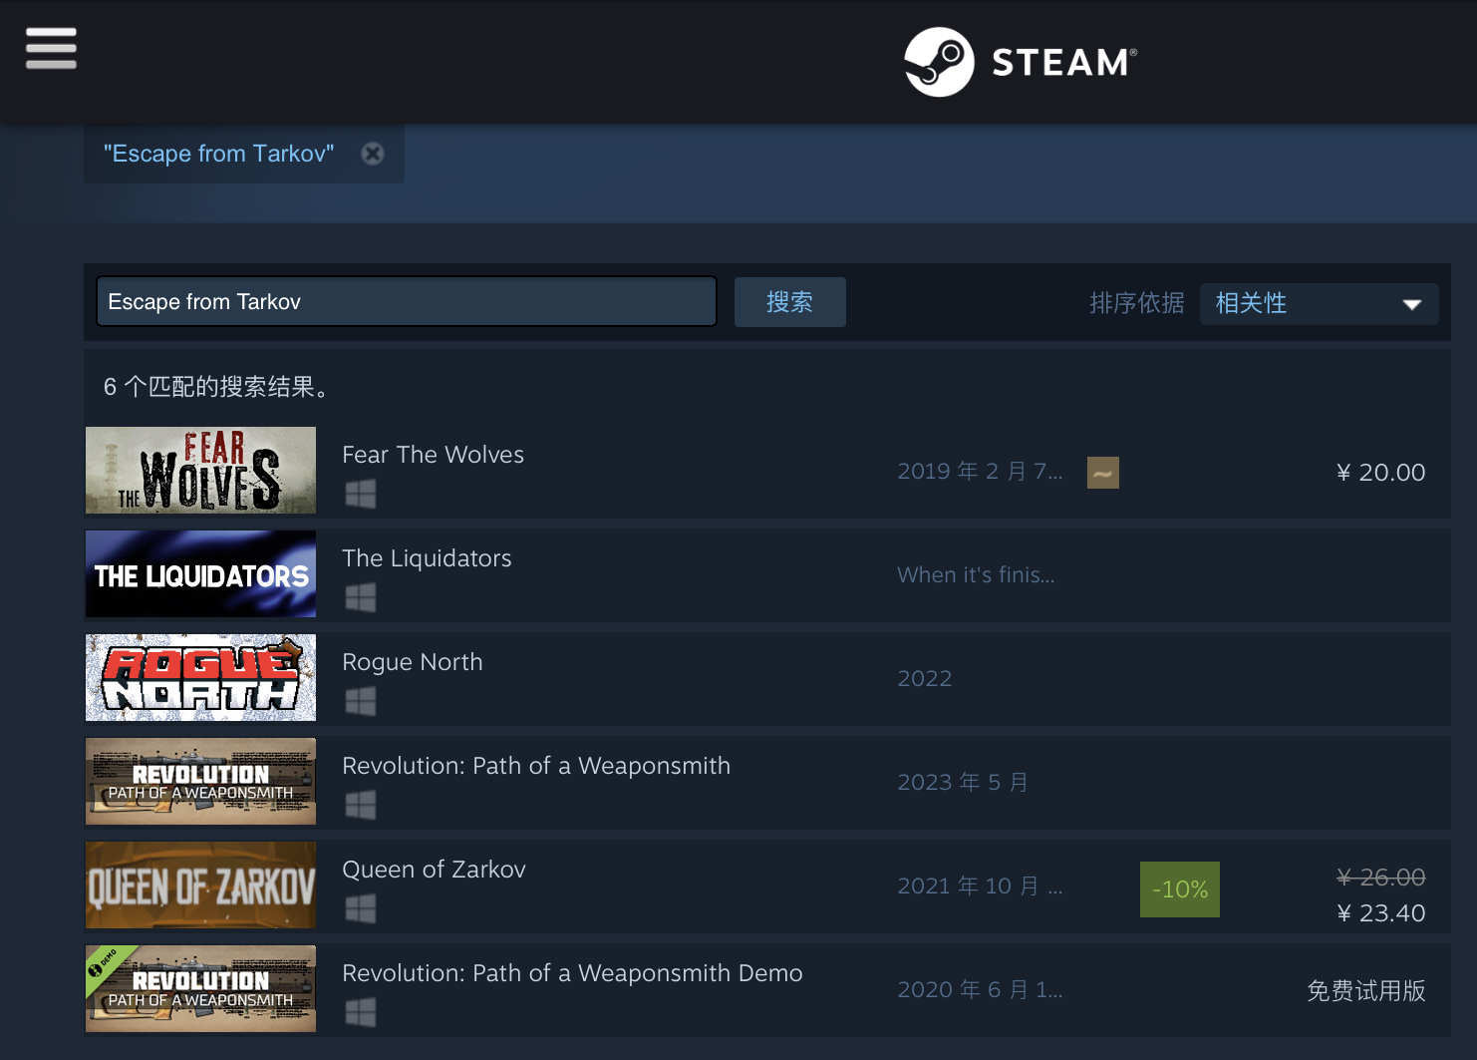
Task: Open The Liquidators title link
Action: tap(427, 558)
